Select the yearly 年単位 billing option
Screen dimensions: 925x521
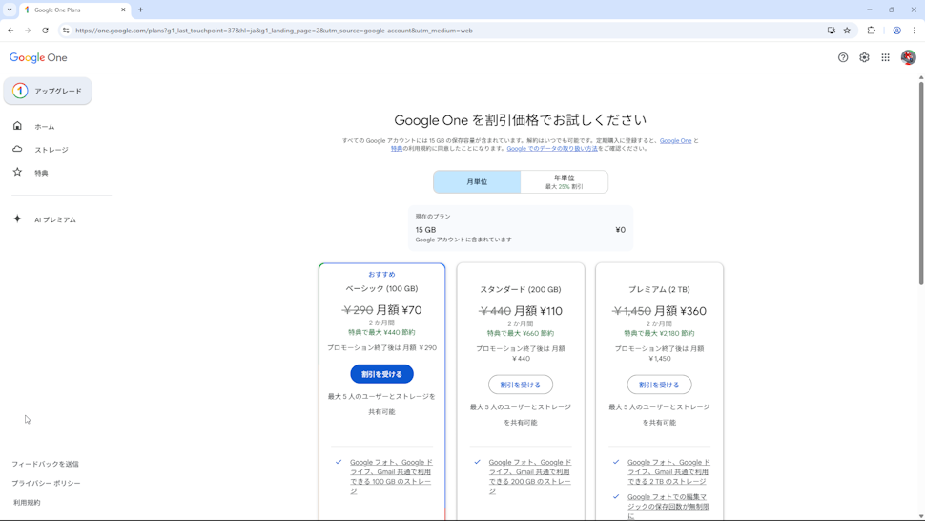tap(564, 181)
